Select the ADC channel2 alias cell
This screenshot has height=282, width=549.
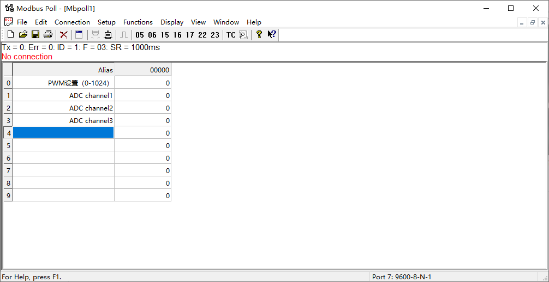click(63, 108)
